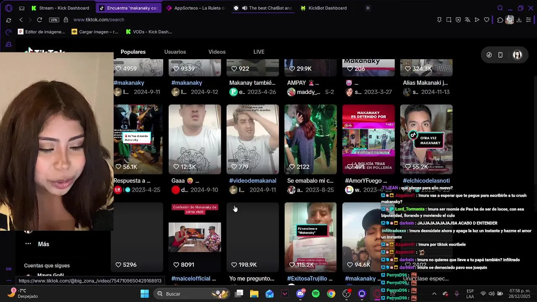537x302 pixels.
Task: Open browser downloads icon
Action: coord(519,20)
